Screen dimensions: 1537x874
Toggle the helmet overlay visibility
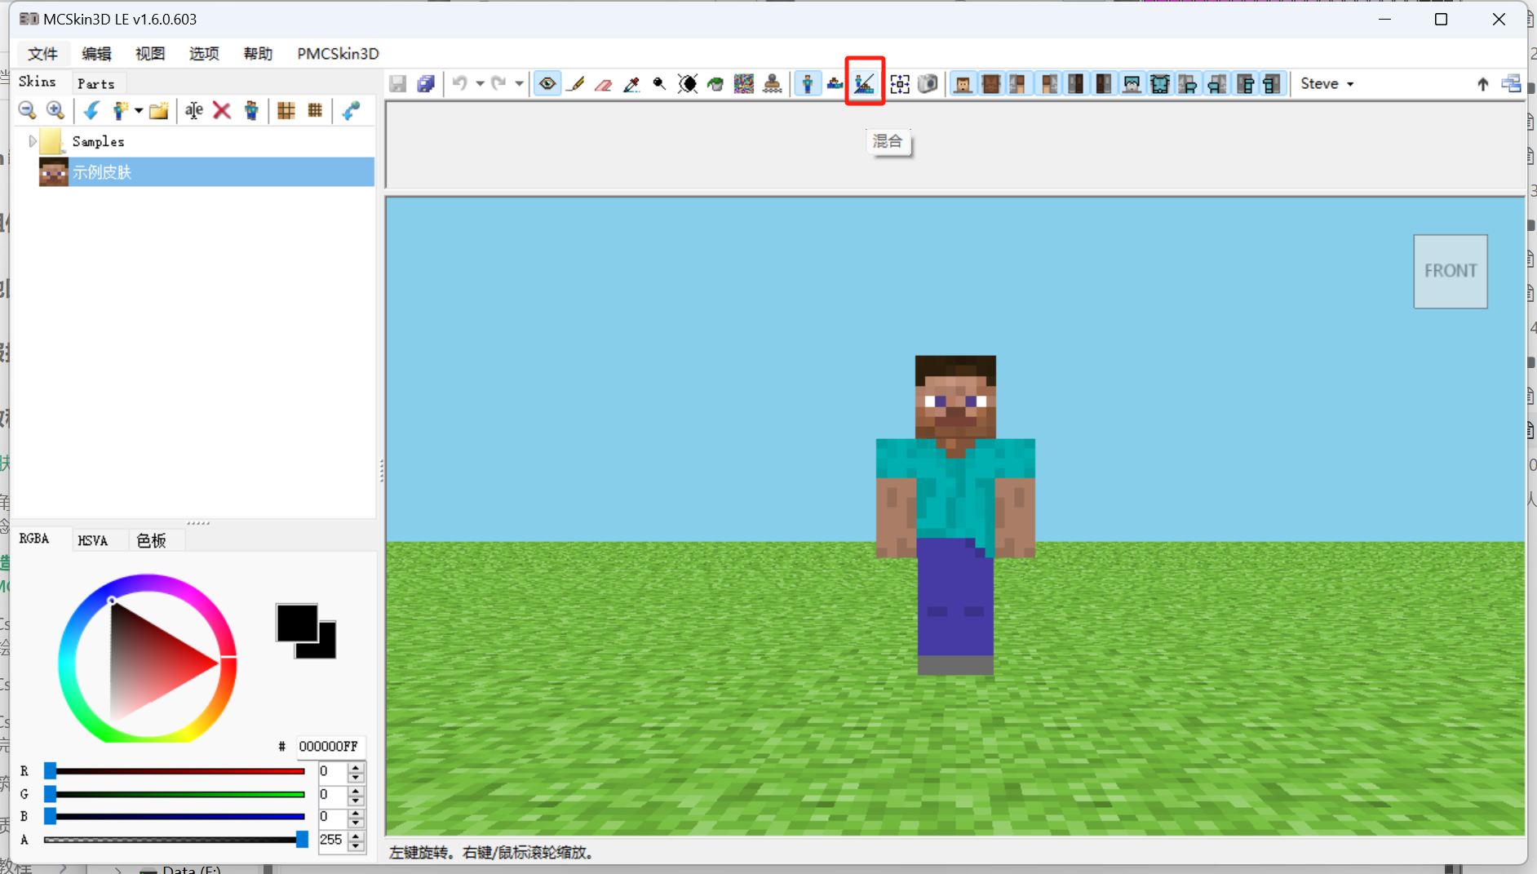coord(1132,83)
